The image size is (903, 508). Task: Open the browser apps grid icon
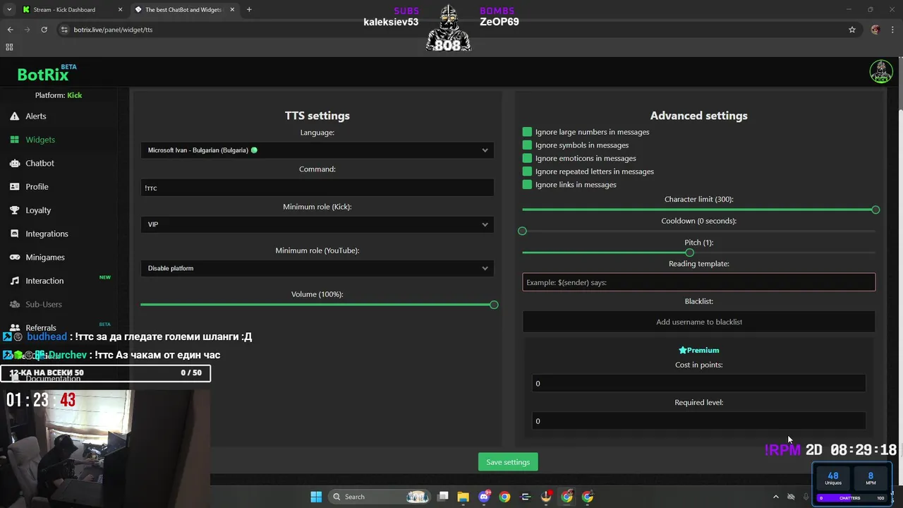tap(9, 47)
